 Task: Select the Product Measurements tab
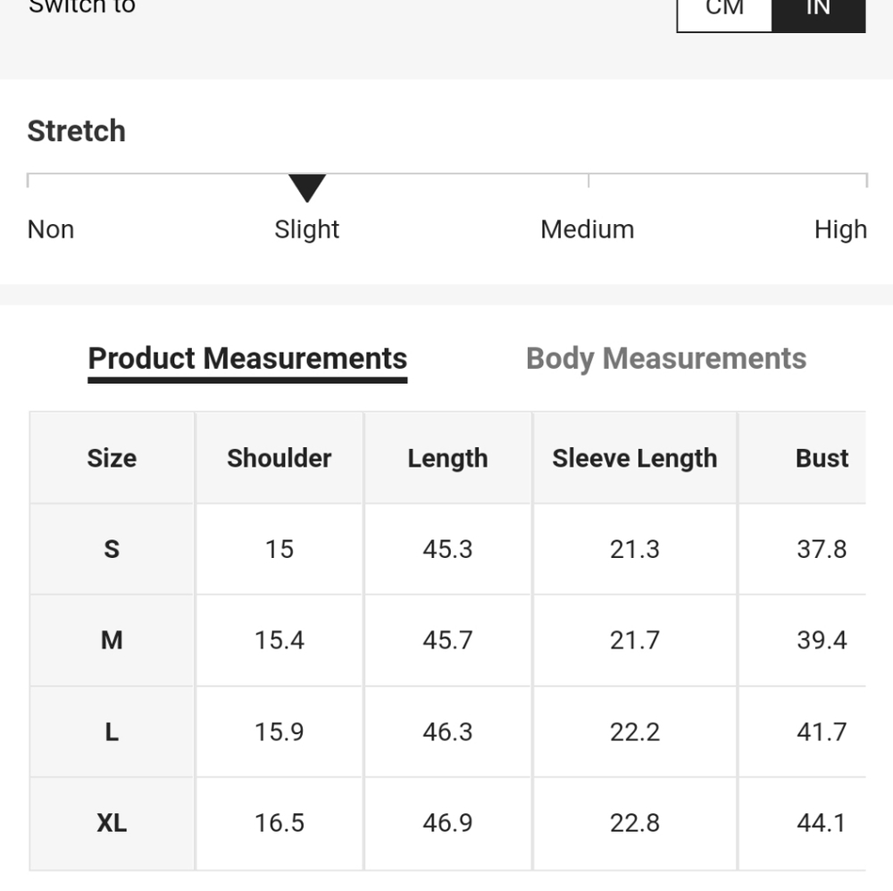click(x=247, y=360)
